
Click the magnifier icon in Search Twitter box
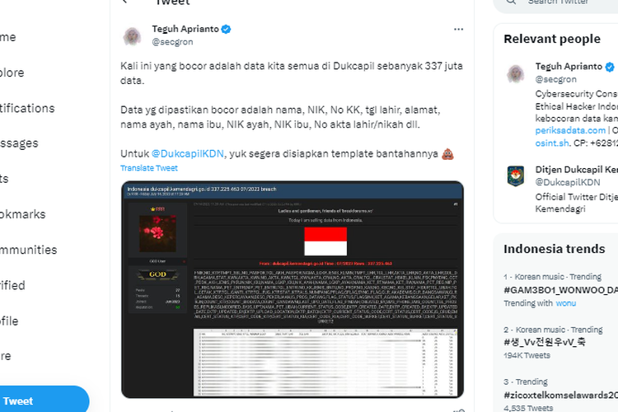[511, 2]
